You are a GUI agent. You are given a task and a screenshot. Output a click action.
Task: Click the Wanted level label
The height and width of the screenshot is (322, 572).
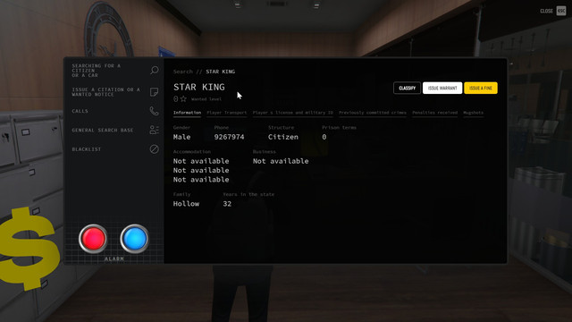(206, 99)
